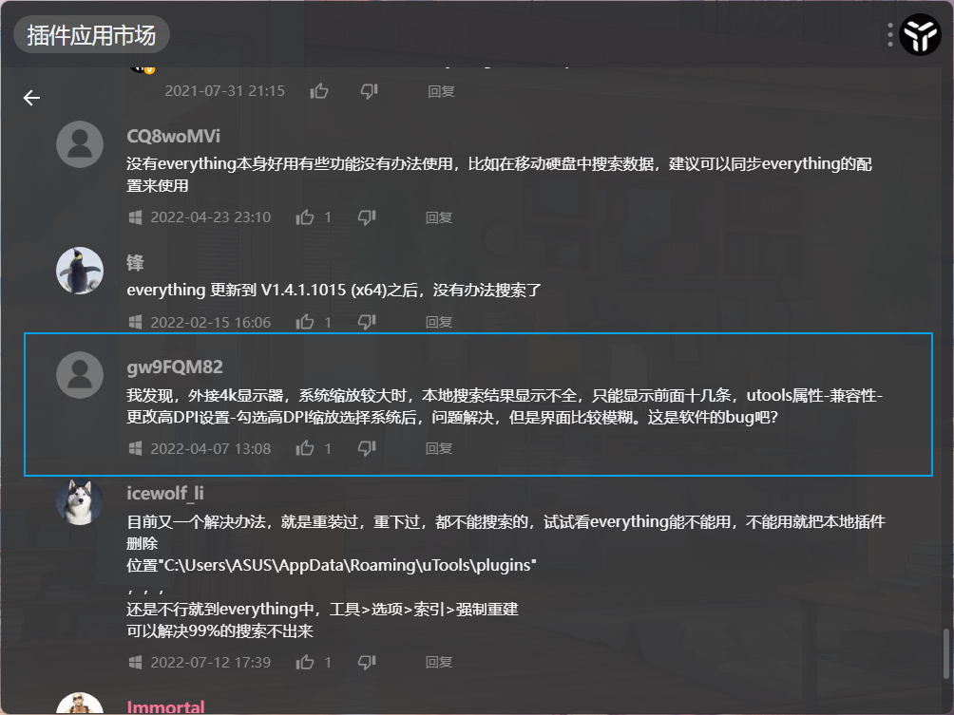
Task: Reply to gw9FQM82's comment
Action: tap(439, 448)
